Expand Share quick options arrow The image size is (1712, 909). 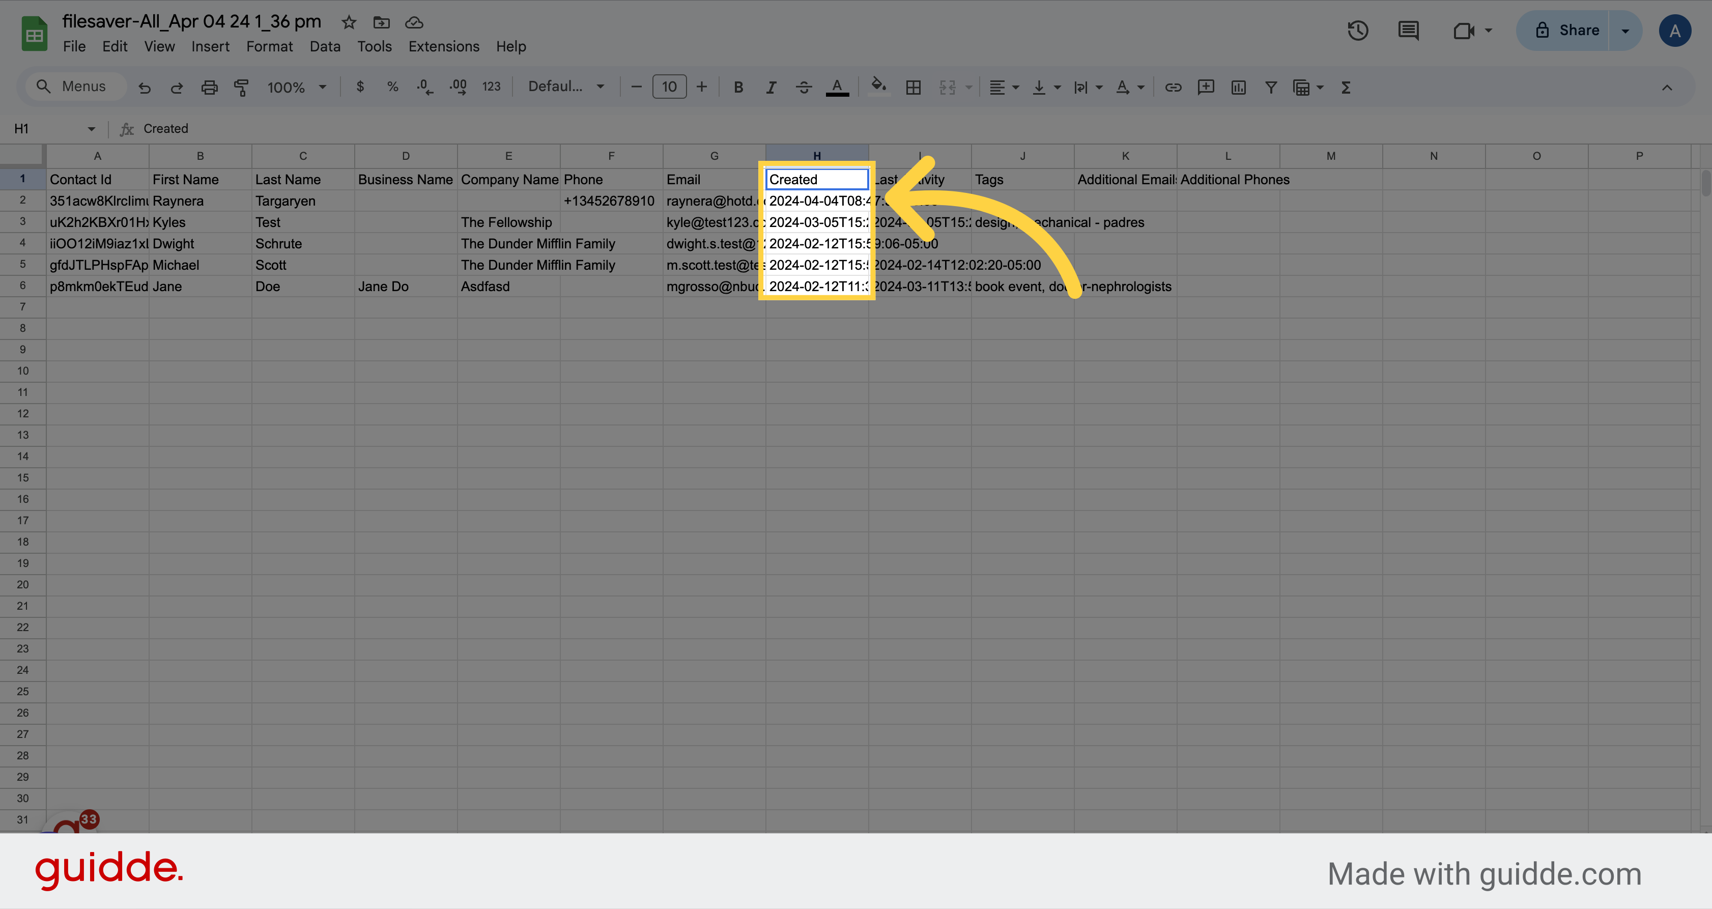[1625, 31]
